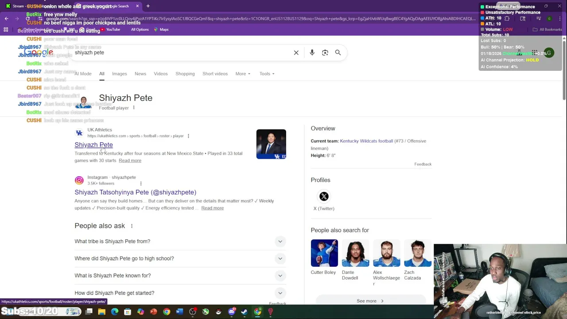Launch Microsoft Edge from taskbar
Viewport: 567px width, 319px height.
pos(115,312)
